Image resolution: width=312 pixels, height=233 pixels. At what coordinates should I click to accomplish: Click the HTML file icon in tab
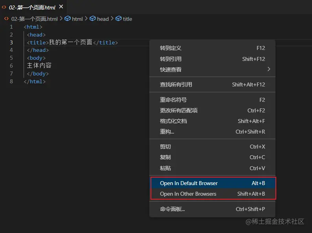(4, 7)
